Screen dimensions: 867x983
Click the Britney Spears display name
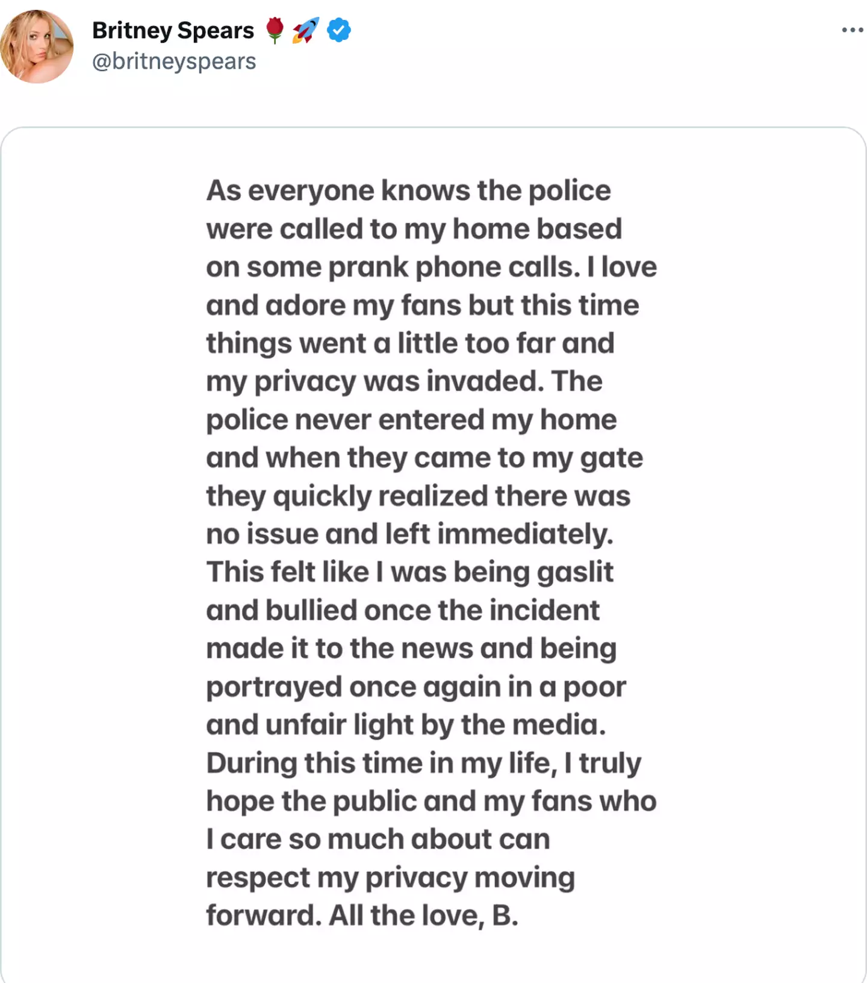pyautogui.click(x=173, y=30)
